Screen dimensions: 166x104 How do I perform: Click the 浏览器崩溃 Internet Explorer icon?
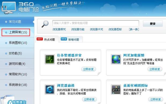[x=50, y=90]
